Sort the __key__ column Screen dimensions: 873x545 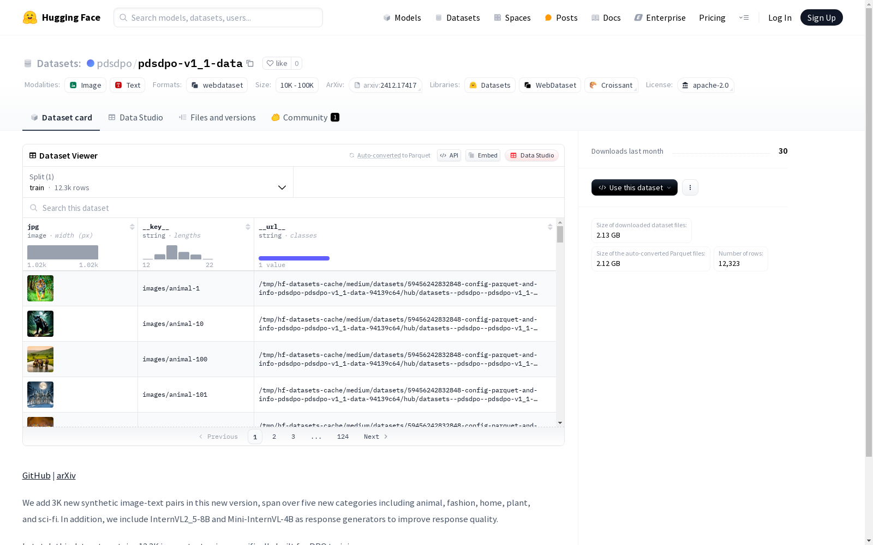click(x=248, y=227)
